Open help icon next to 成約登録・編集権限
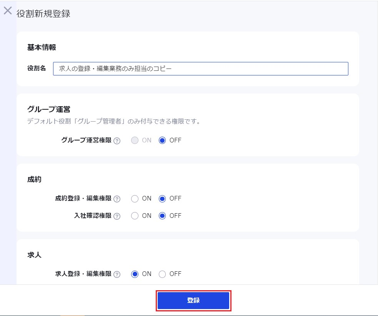This screenshot has height=316, width=378. pos(117,199)
